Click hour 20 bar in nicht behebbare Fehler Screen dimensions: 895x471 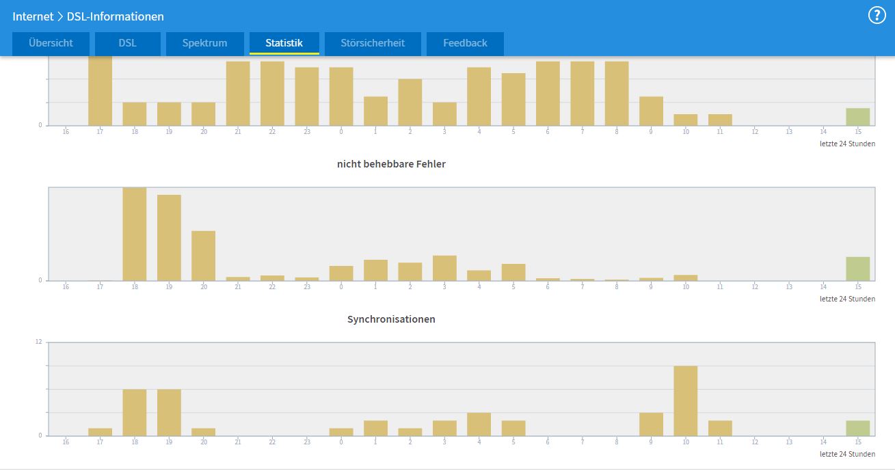(x=203, y=256)
